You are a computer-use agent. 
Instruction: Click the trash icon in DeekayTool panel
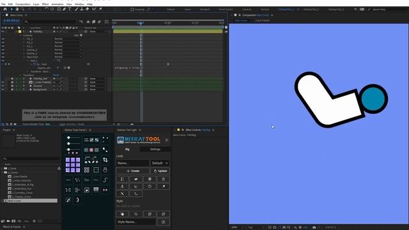coord(164,179)
